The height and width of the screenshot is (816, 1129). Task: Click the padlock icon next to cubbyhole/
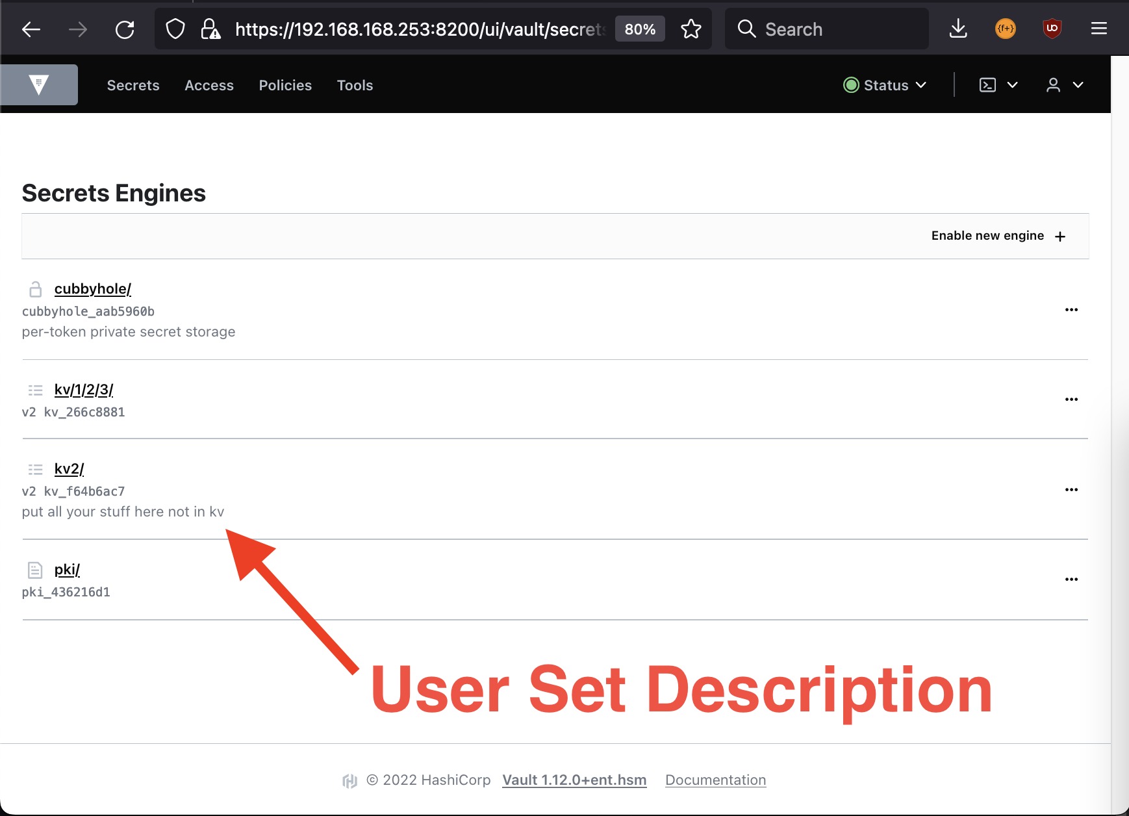[34, 288]
